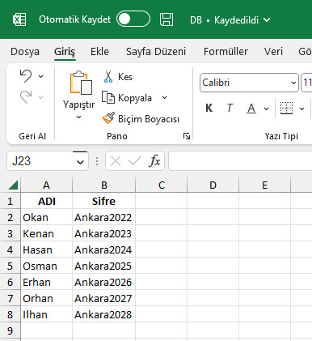312x341 pixels.
Task: Click inside the formula bar input
Action: (x=240, y=161)
